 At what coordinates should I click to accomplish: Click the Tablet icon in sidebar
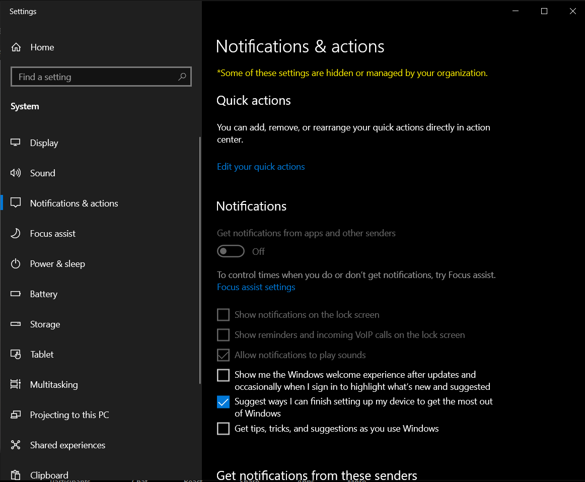[15, 354]
